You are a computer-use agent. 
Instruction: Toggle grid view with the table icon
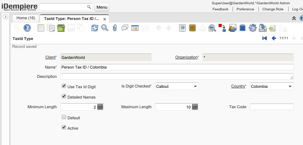tap(135, 28)
